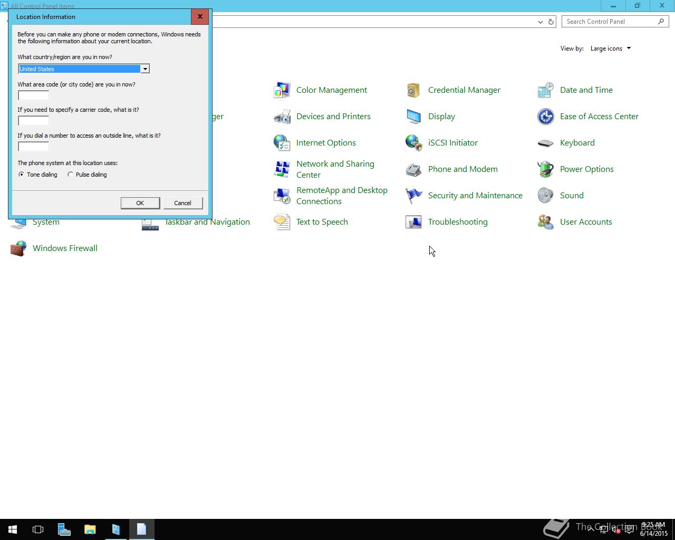Close the Location Information dialog

[200, 16]
